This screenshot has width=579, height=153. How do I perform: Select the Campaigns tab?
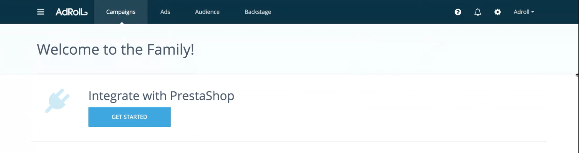121,12
